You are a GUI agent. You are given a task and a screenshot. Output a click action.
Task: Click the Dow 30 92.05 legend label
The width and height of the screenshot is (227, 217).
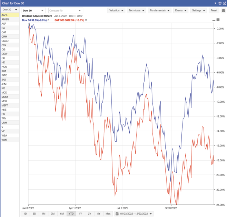coord(34,20)
